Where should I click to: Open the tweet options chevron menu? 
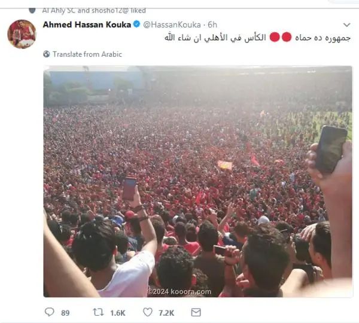[x=347, y=25]
